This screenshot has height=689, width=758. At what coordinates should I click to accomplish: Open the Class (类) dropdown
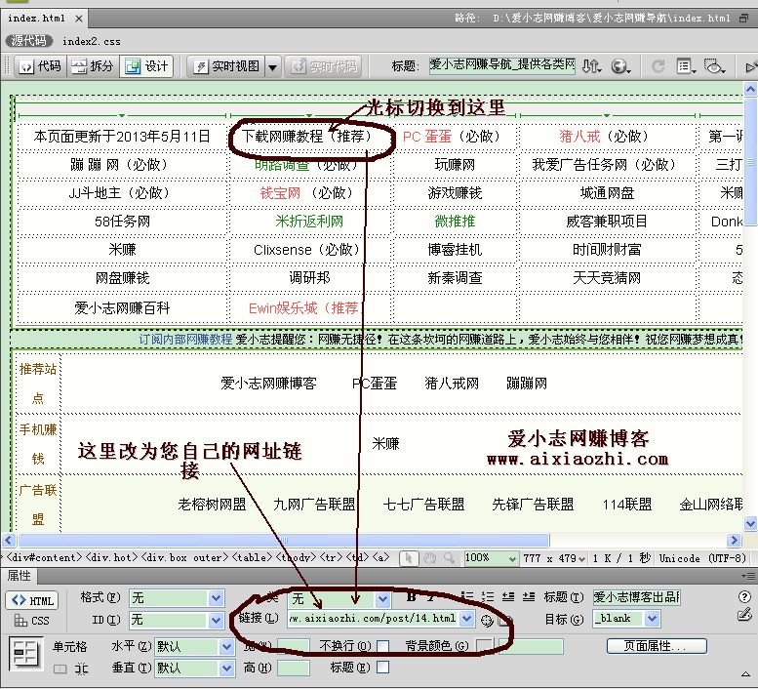[382, 600]
